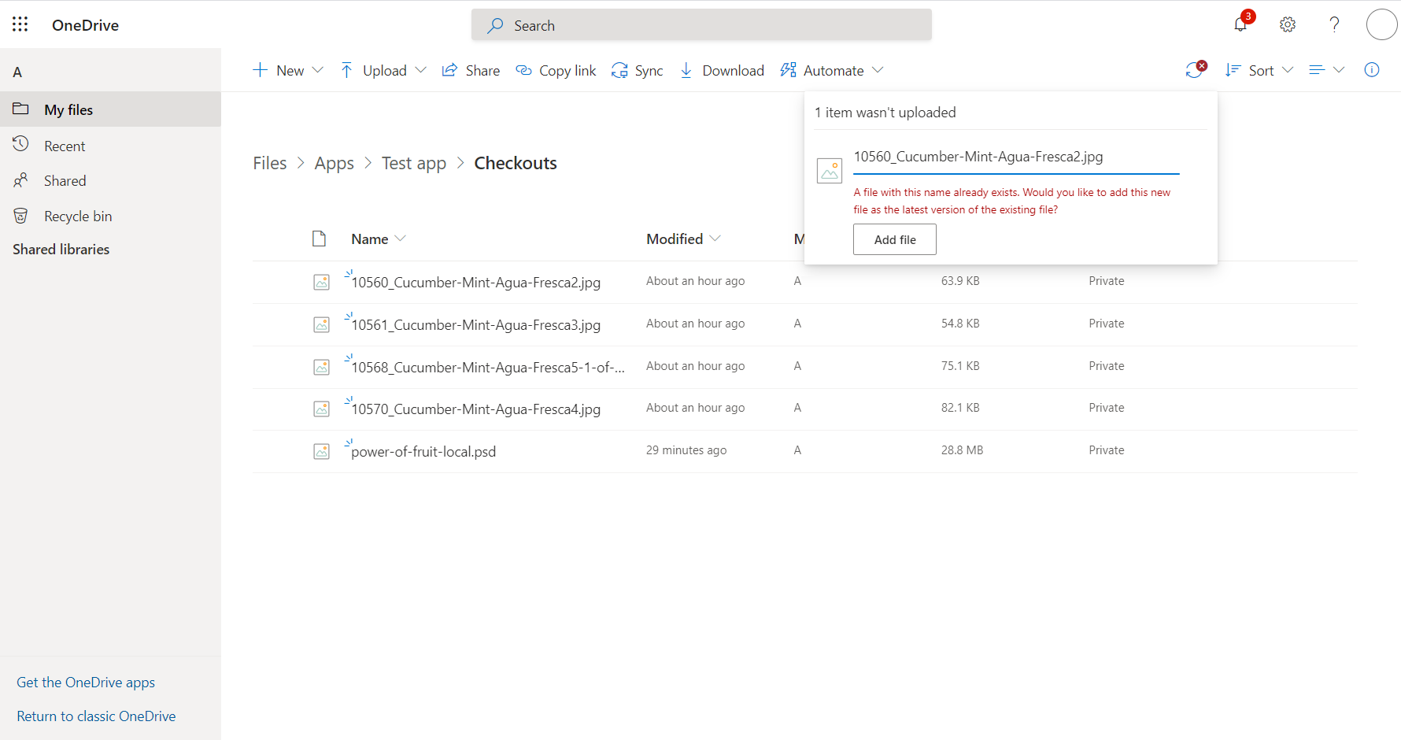Click file icon for power-of-fruit-local.psd row

[322, 451]
